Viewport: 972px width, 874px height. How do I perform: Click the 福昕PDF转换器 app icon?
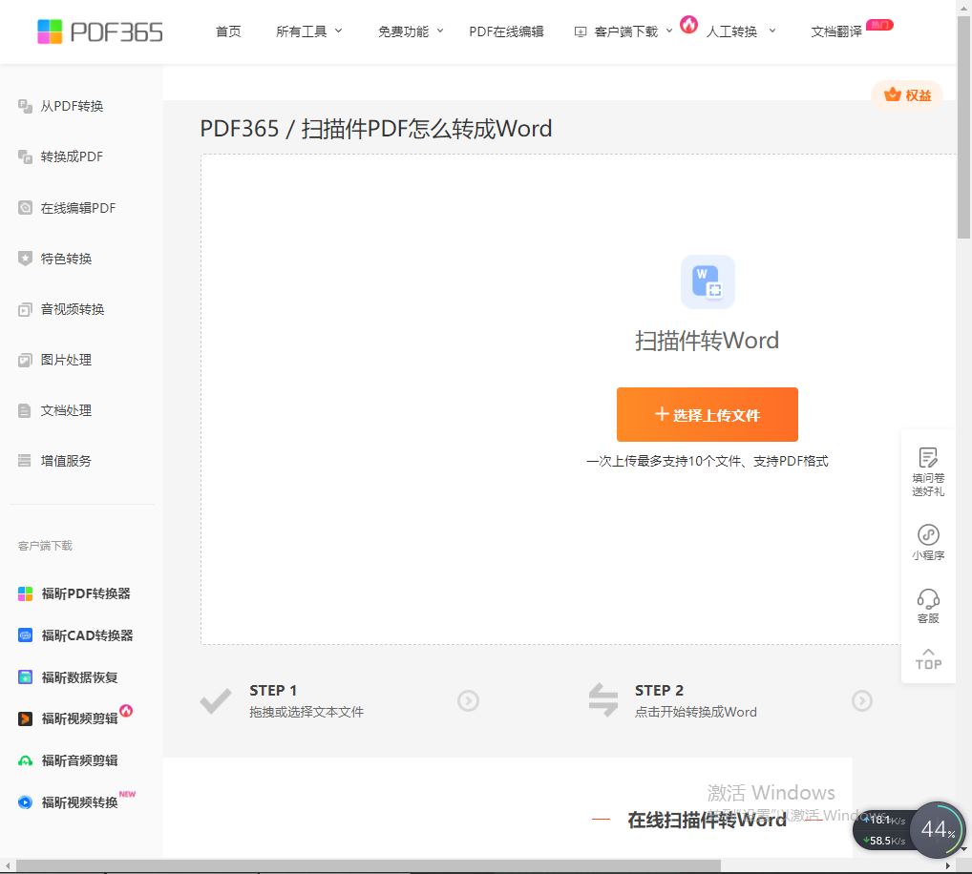[26, 593]
